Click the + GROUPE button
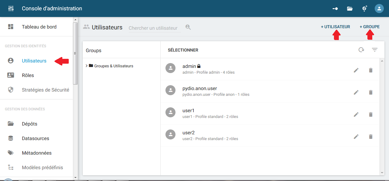389x181 pixels. pyautogui.click(x=370, y=27)
